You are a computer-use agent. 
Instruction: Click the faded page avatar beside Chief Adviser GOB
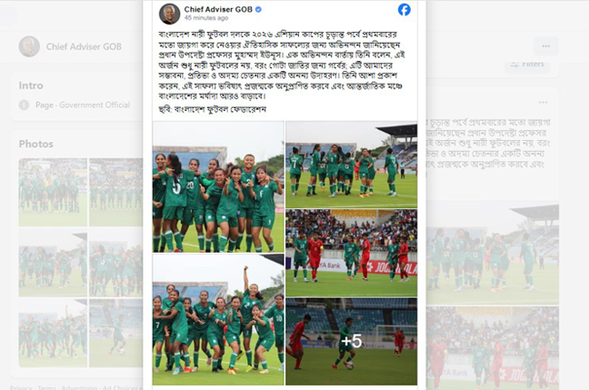pos(29,46)
